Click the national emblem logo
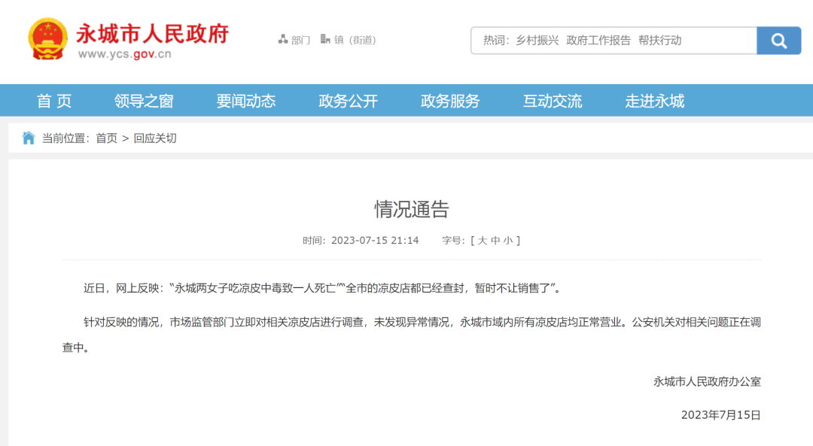 [47, 39]
